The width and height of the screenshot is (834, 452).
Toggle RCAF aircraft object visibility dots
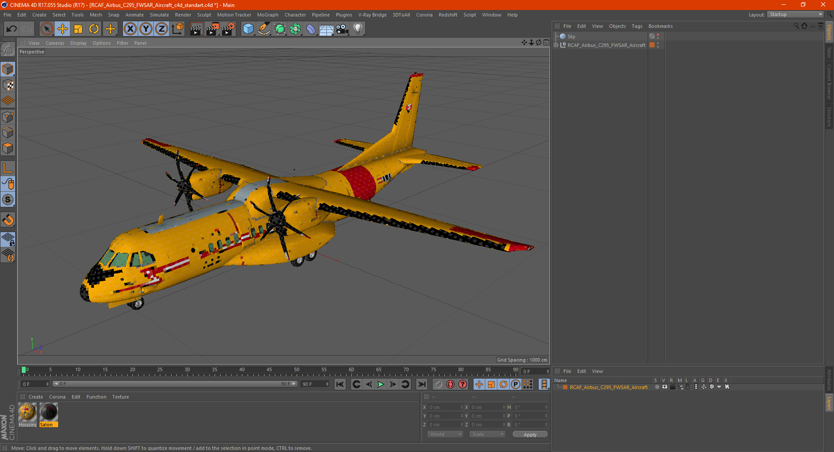[658, 45]
